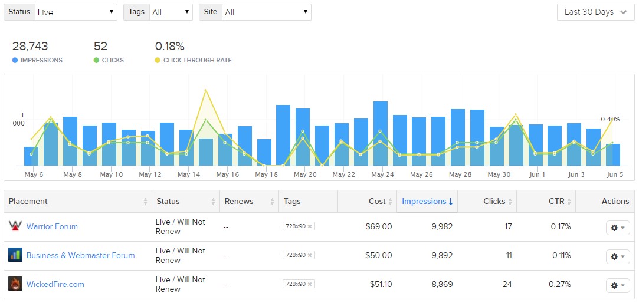Click the Warrior Forum logo icon
This screenshot has height=303, width=639.
click(x=15, y=226)
